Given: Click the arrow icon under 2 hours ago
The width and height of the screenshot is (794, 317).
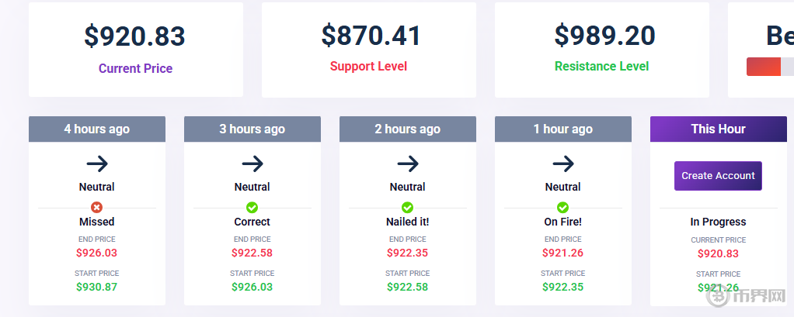Looking at the screenshot, I should point(408,164).
